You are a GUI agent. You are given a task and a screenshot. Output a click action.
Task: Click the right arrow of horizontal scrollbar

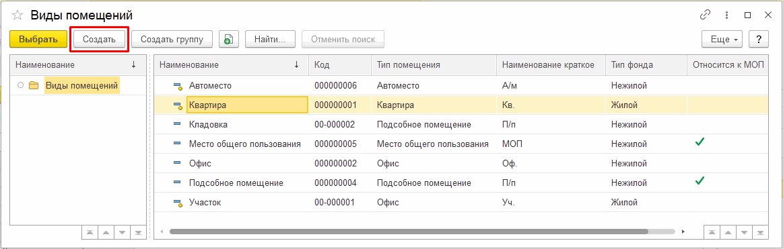pyautogui.click(x=683, y=232)
